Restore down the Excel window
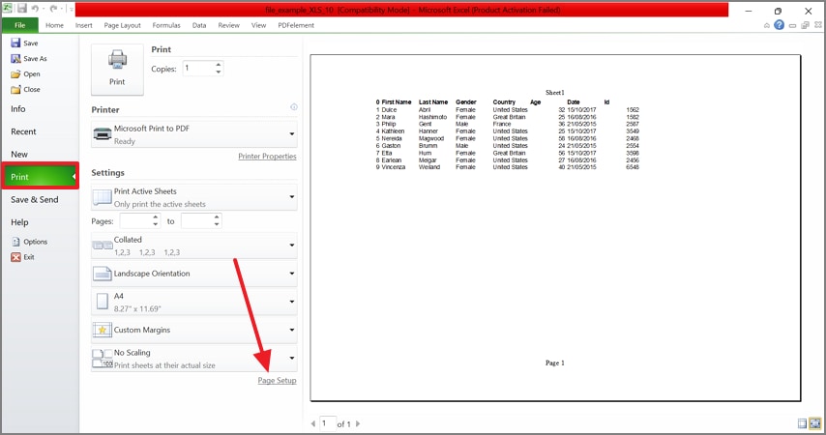 point(778,11)
